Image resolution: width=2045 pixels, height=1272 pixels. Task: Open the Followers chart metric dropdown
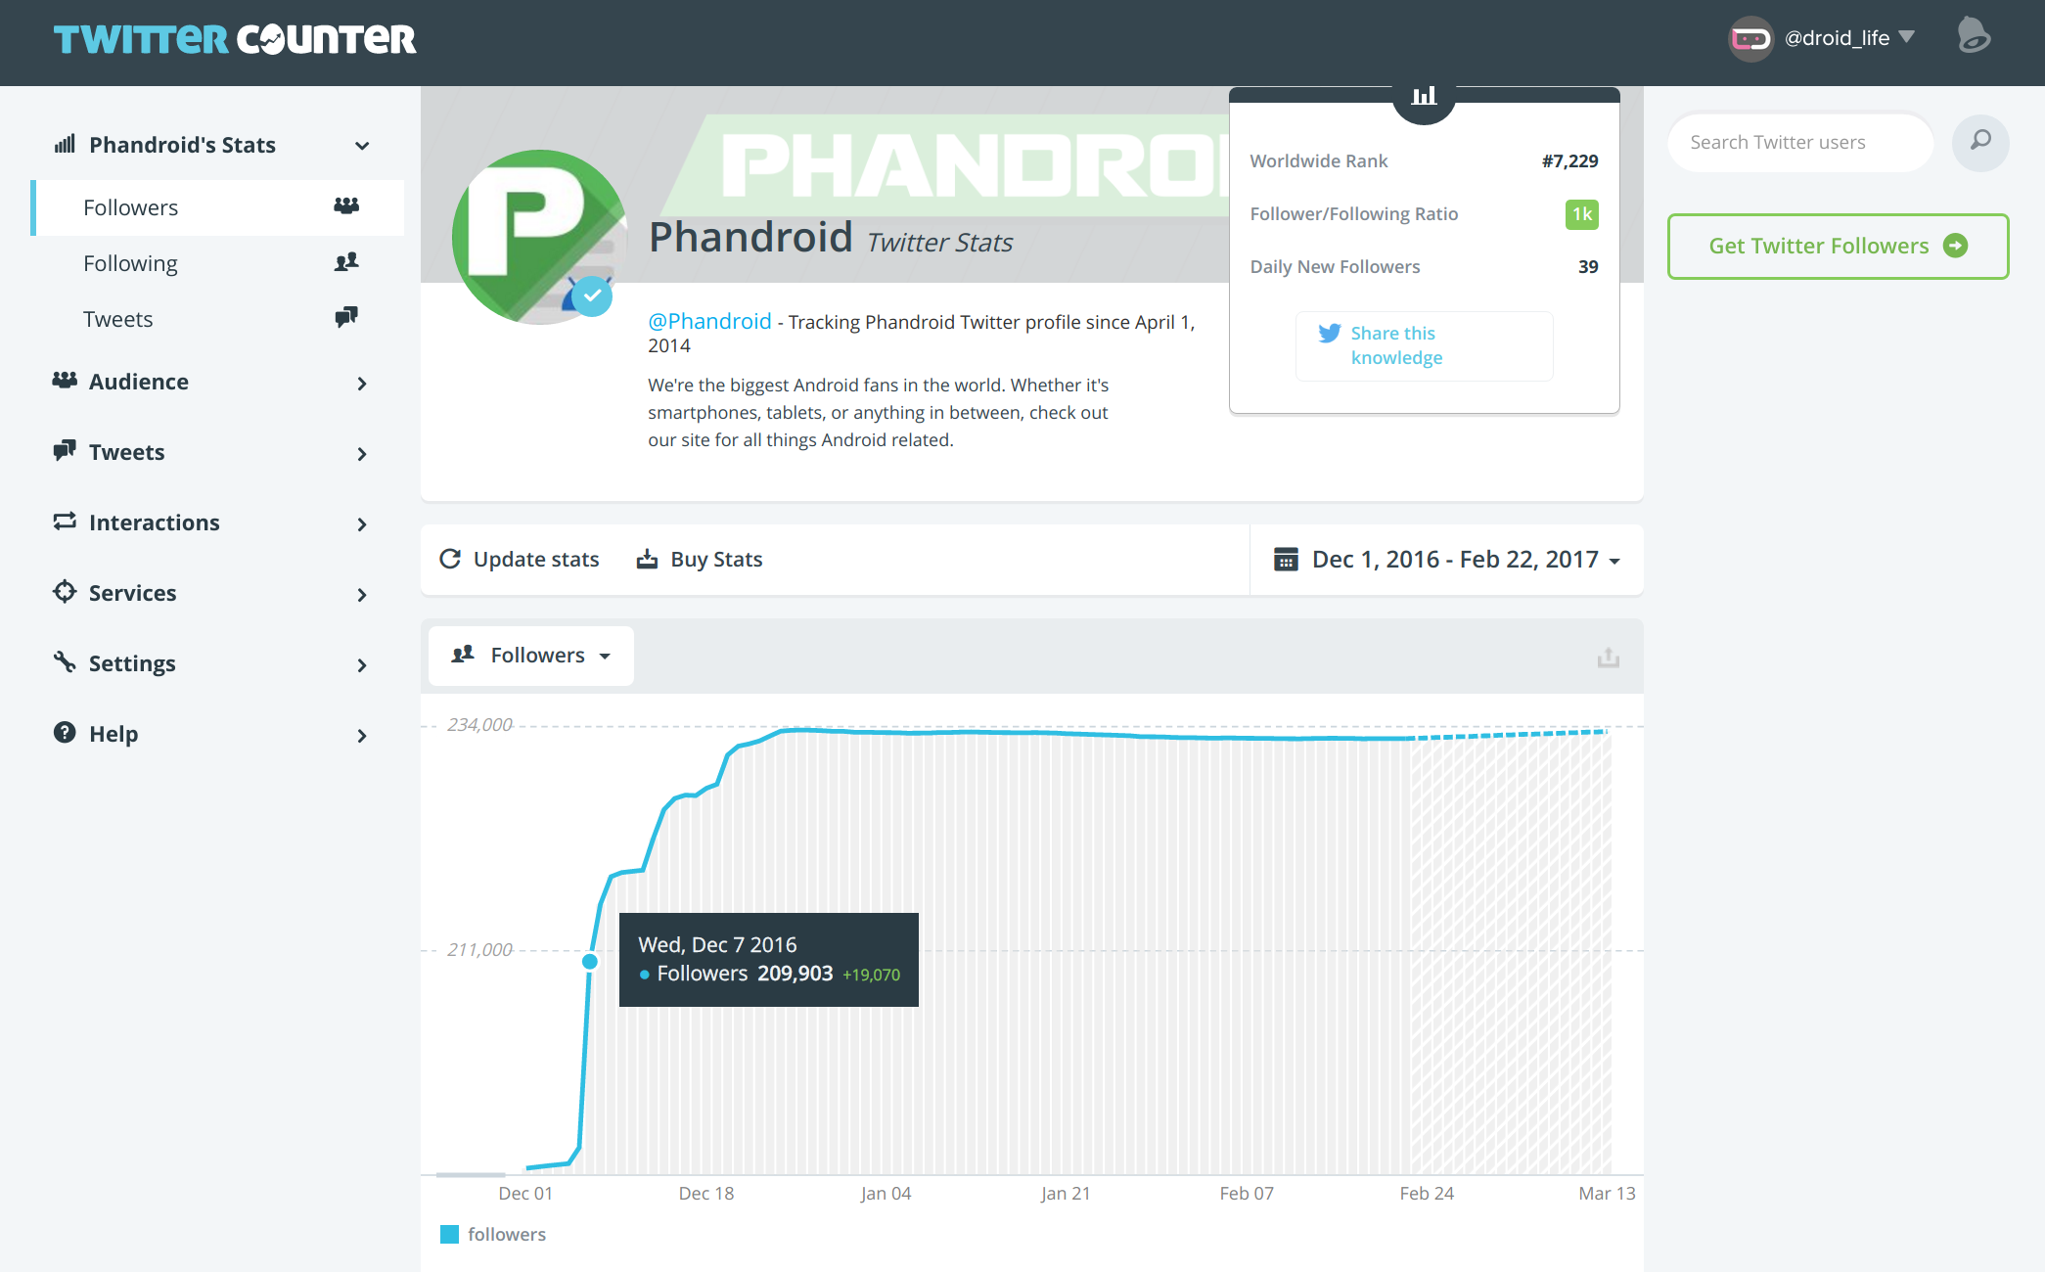pos(531,656)
